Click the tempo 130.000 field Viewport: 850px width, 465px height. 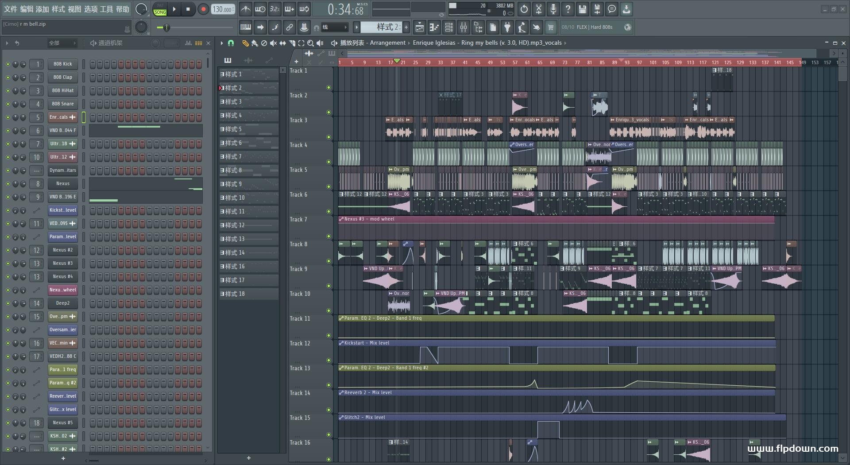[x=223, y=9]
